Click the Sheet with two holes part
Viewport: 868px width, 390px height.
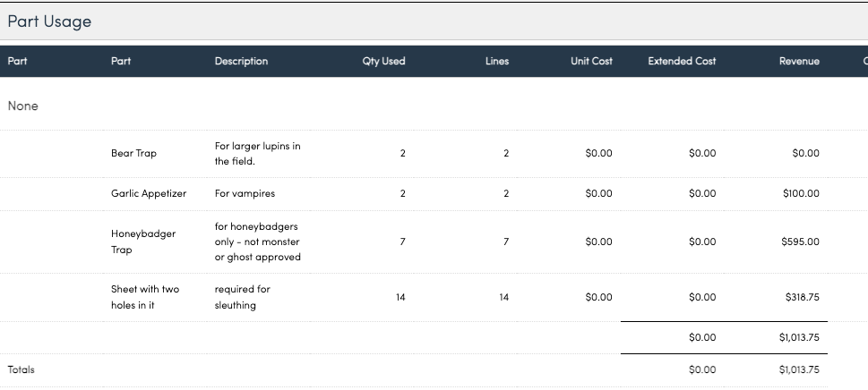pos(144,297)
